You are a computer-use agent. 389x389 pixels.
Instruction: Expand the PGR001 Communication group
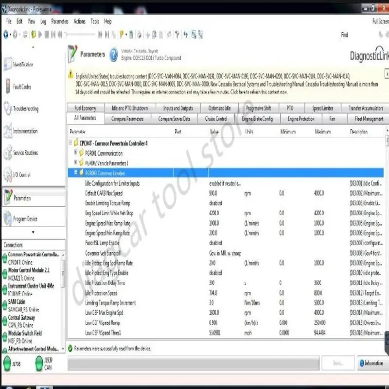click(x=76, y=152)
